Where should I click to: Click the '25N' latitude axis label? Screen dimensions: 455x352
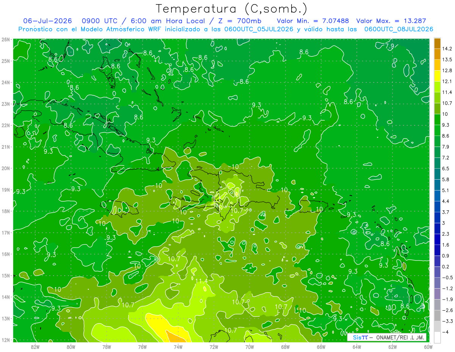[x=6, y=61]
